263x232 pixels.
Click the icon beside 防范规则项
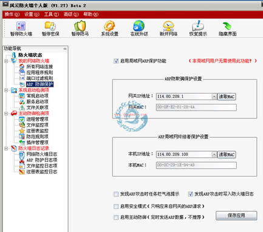(x=22, y=137)
